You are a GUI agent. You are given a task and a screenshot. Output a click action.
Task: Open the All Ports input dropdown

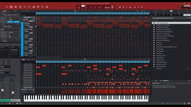[x=13, y=32]
